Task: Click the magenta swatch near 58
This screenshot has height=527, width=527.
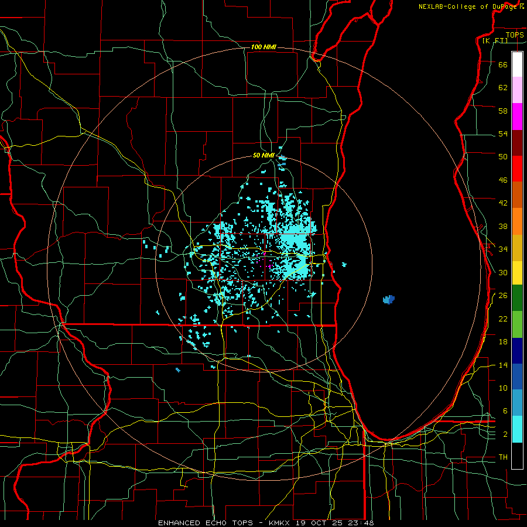Action: pos(517,117)
